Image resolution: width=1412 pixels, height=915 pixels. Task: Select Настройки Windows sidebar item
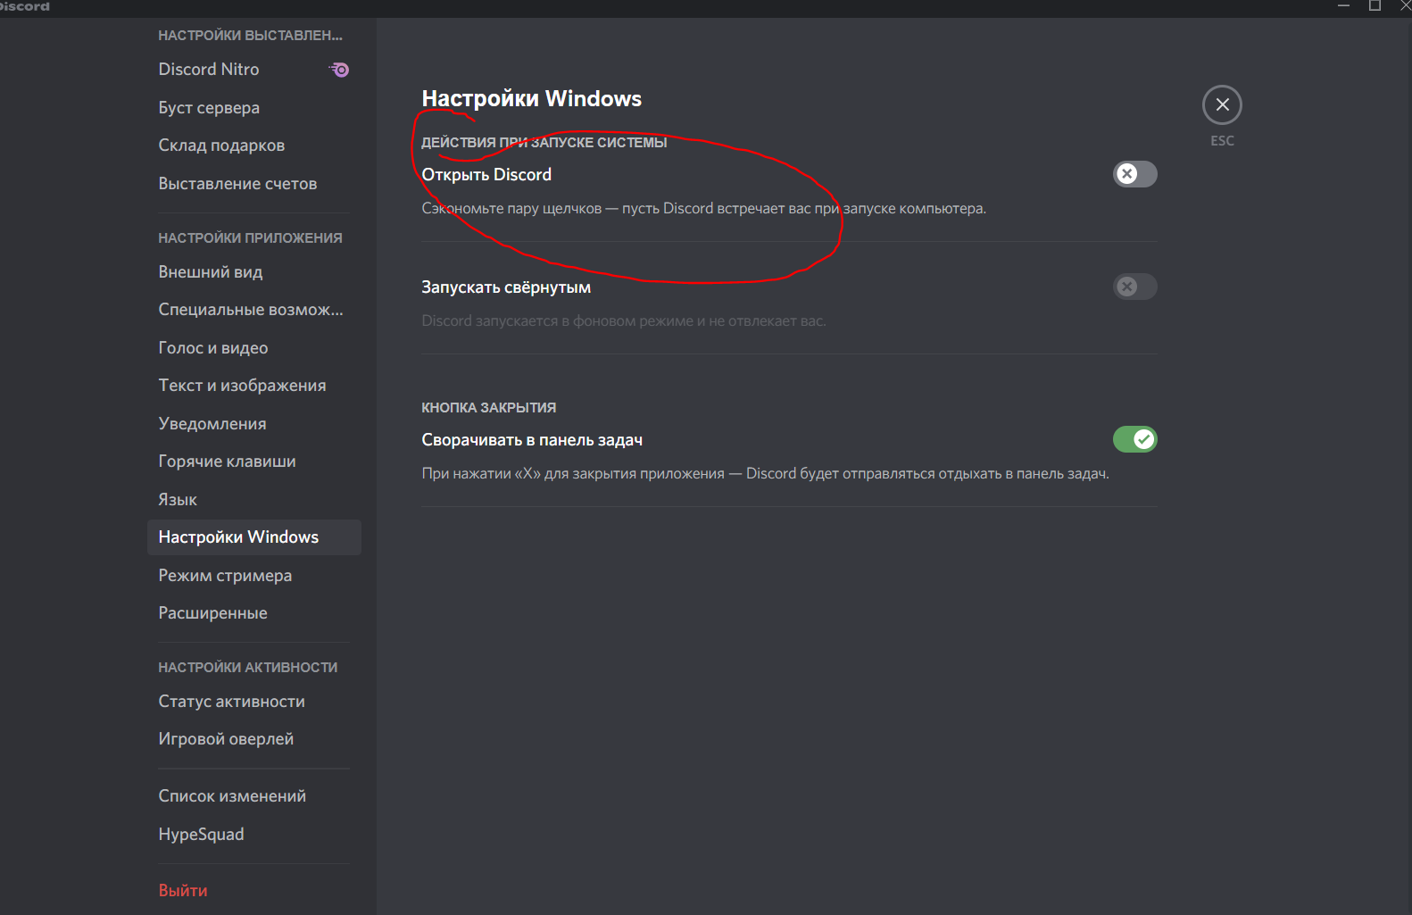pyautogui.click(x=254, y=537)
